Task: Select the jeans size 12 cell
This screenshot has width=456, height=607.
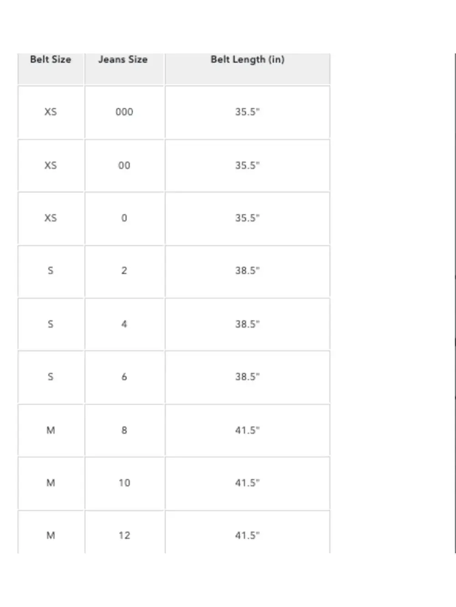Action: [x=124, y=532]
